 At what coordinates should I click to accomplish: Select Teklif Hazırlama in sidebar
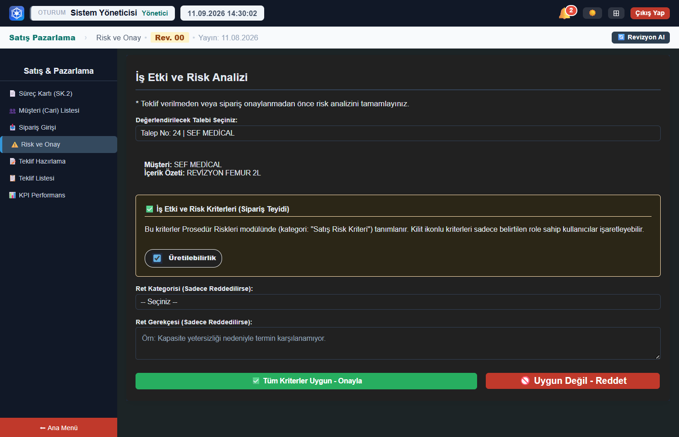pos(59,161)
